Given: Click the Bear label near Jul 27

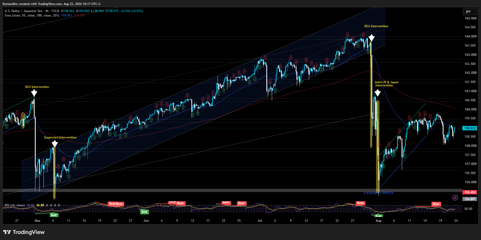Looking at the screenshot, I should [360, 203].
